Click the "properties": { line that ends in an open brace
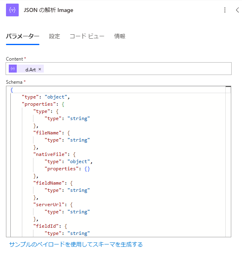Screen dimensions: 242x258 coord(43,104)
